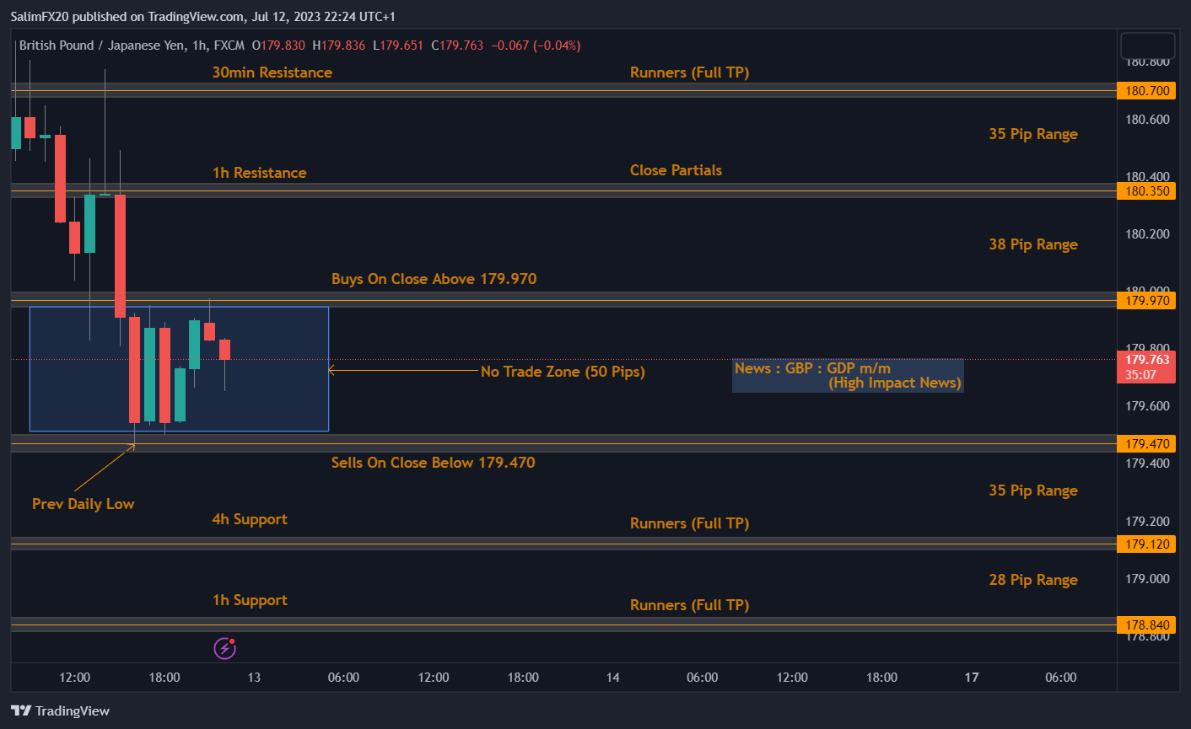Select the 180.350 price axis label
The width and height of the screenshot is (1191, 729).
click(1146, 191)
